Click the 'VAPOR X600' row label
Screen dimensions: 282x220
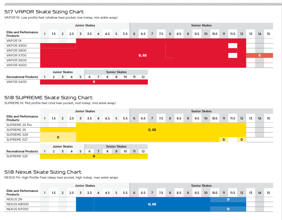coord(17,60)
